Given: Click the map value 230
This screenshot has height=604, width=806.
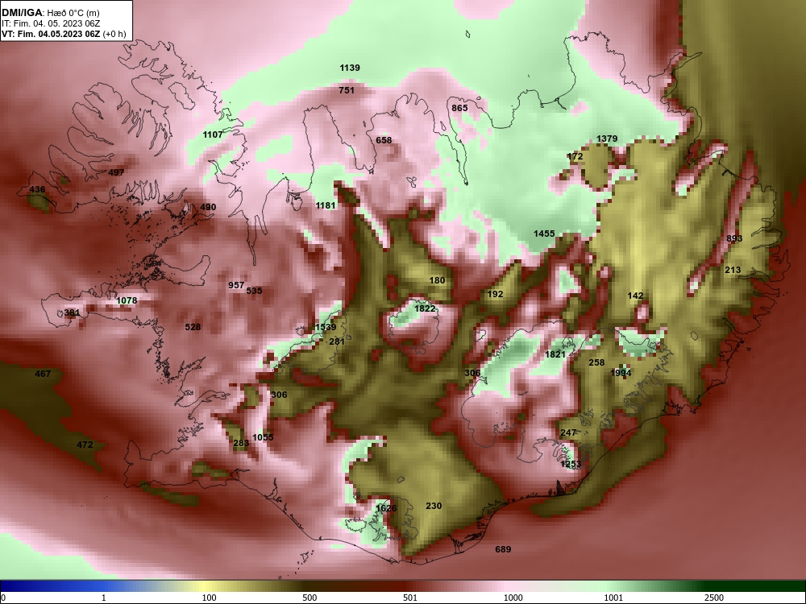Looking at the screenshot, I should [x=434, y=506].
